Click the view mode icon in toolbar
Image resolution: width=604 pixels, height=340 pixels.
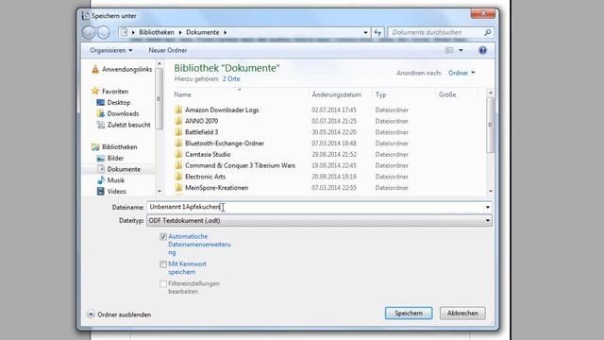[449, 50]
